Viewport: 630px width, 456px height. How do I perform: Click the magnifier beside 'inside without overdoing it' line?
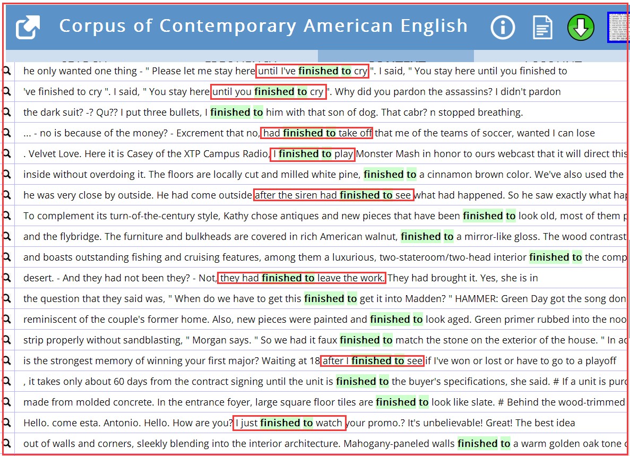tap(6, 174)
